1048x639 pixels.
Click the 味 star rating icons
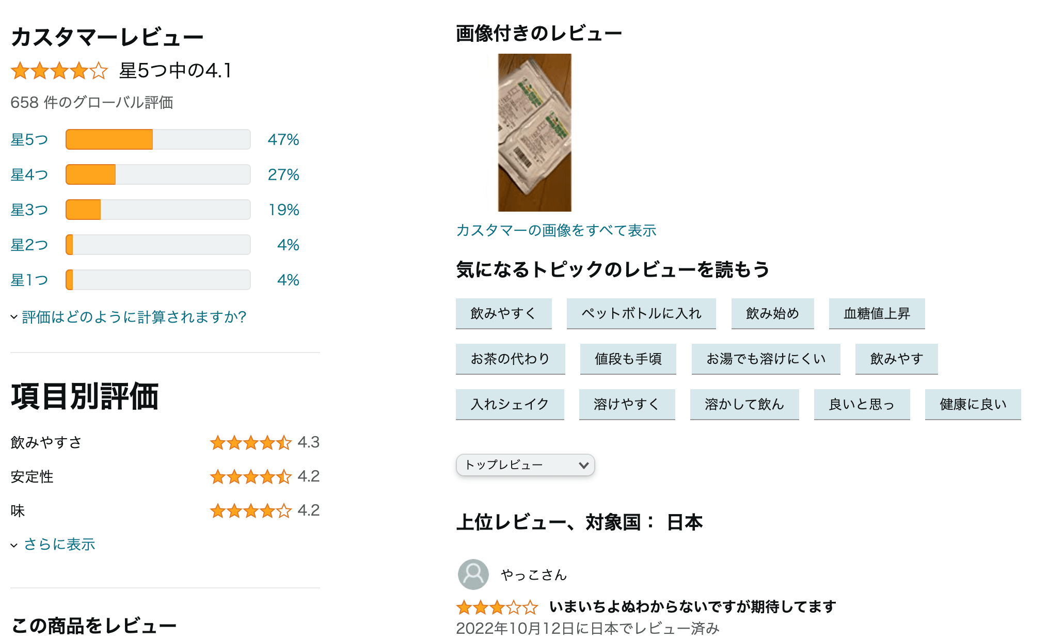(x=251, y=510)
